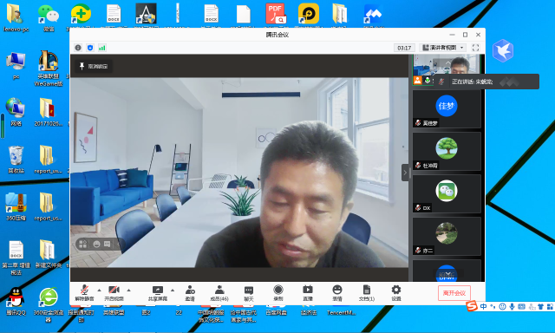Expand video options arrow
This screenshot has height=333, width=555.
[x=129, y=291]
